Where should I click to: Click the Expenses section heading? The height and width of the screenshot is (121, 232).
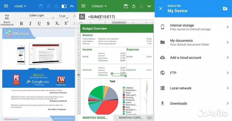click(x=133, y=49)
